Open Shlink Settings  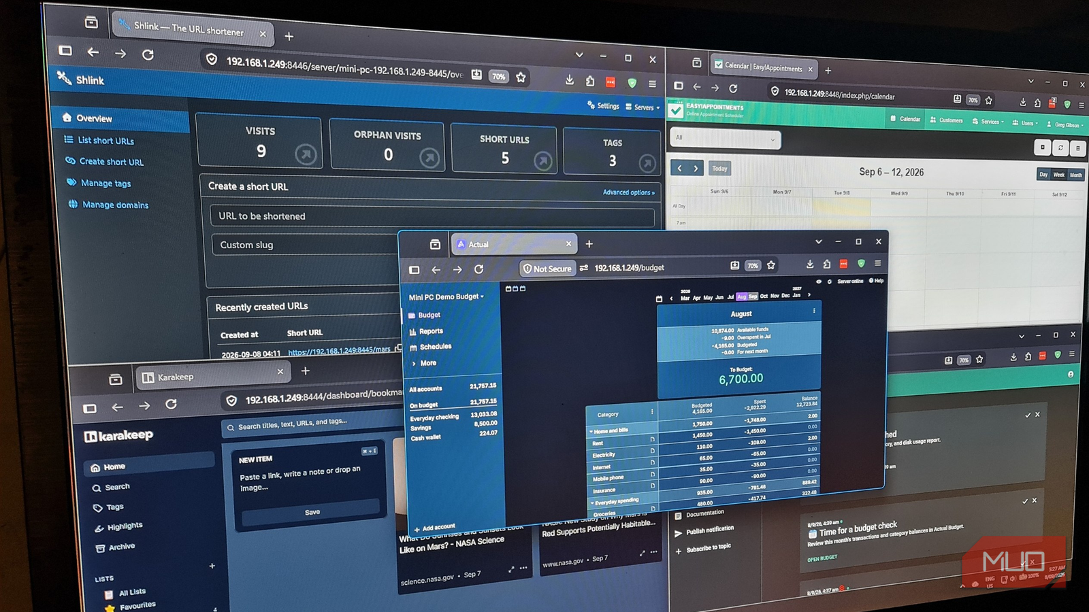(x=604, y=105)
